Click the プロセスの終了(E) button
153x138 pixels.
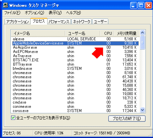[x=127, y=119]
